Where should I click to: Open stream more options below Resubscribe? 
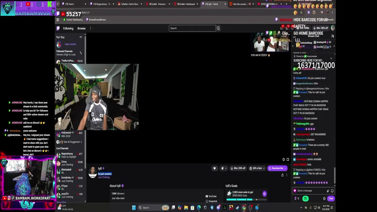coord(287,175)
